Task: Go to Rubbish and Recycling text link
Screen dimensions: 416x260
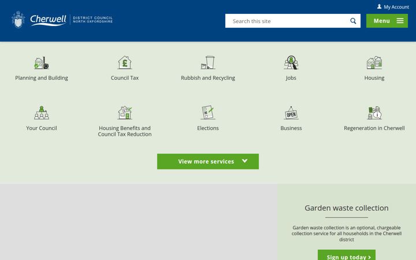Action: pyautogui.click(x=208, y=78)
